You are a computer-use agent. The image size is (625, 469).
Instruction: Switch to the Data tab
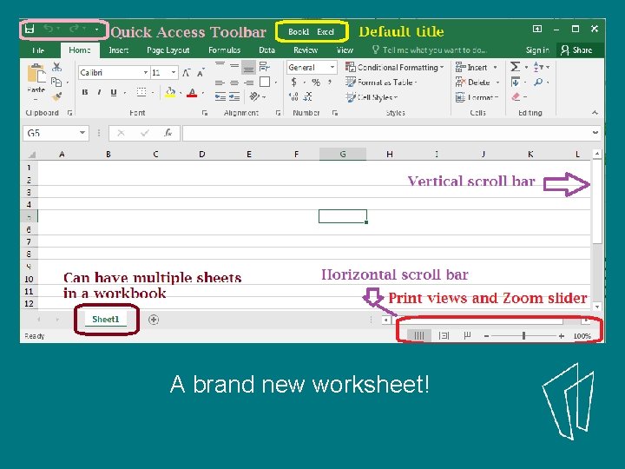point(266,50)
